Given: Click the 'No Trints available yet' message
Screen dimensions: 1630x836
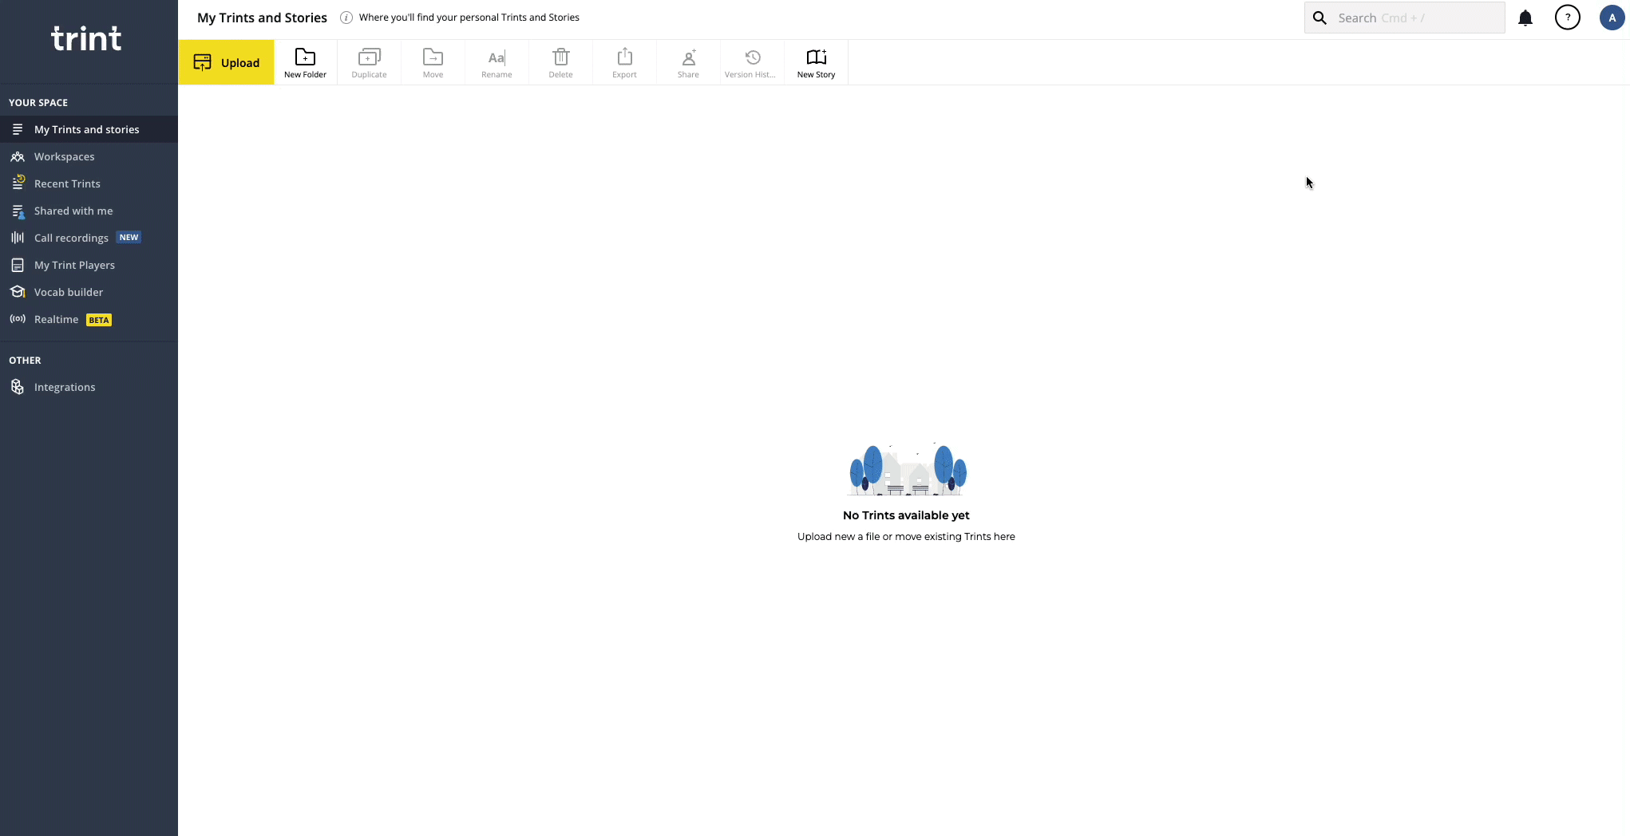Looking at the screenshot, I should (x=906, y=515).
